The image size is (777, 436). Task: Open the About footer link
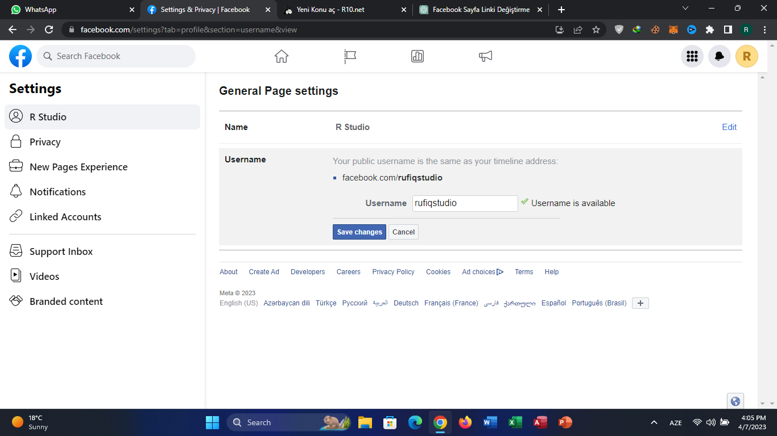click(x=229, y=272)
